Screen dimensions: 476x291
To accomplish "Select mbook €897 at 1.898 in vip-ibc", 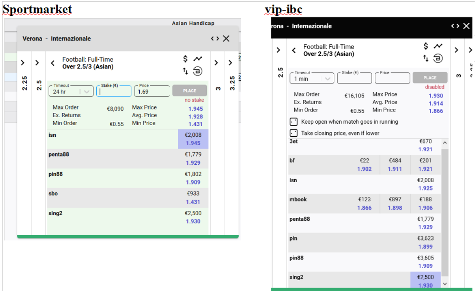I will pos(395,204).
